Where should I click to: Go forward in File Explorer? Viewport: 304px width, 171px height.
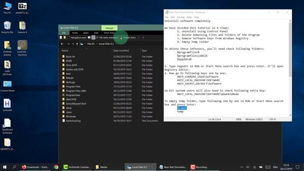[68, 44]
